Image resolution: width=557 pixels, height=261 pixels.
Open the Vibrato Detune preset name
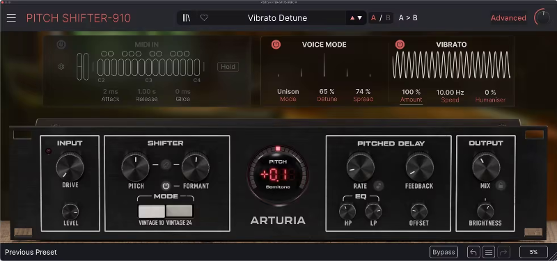pos(277,18)
